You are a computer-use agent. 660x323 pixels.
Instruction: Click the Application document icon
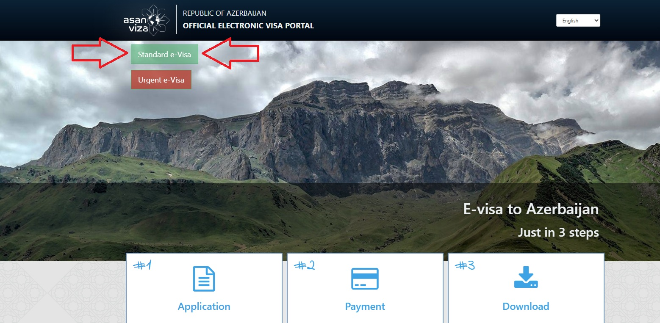(204, 279)
